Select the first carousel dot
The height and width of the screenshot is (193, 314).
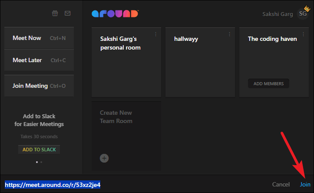tap(37, 162)
